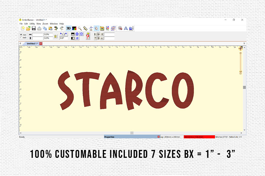Viewport: 265px width, 176px height.
Task: Open the Help menu
Action: [62, 24]
